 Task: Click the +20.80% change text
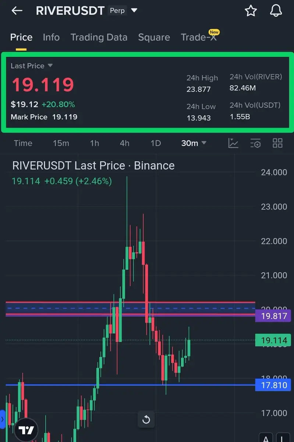[x=58, y=105]
